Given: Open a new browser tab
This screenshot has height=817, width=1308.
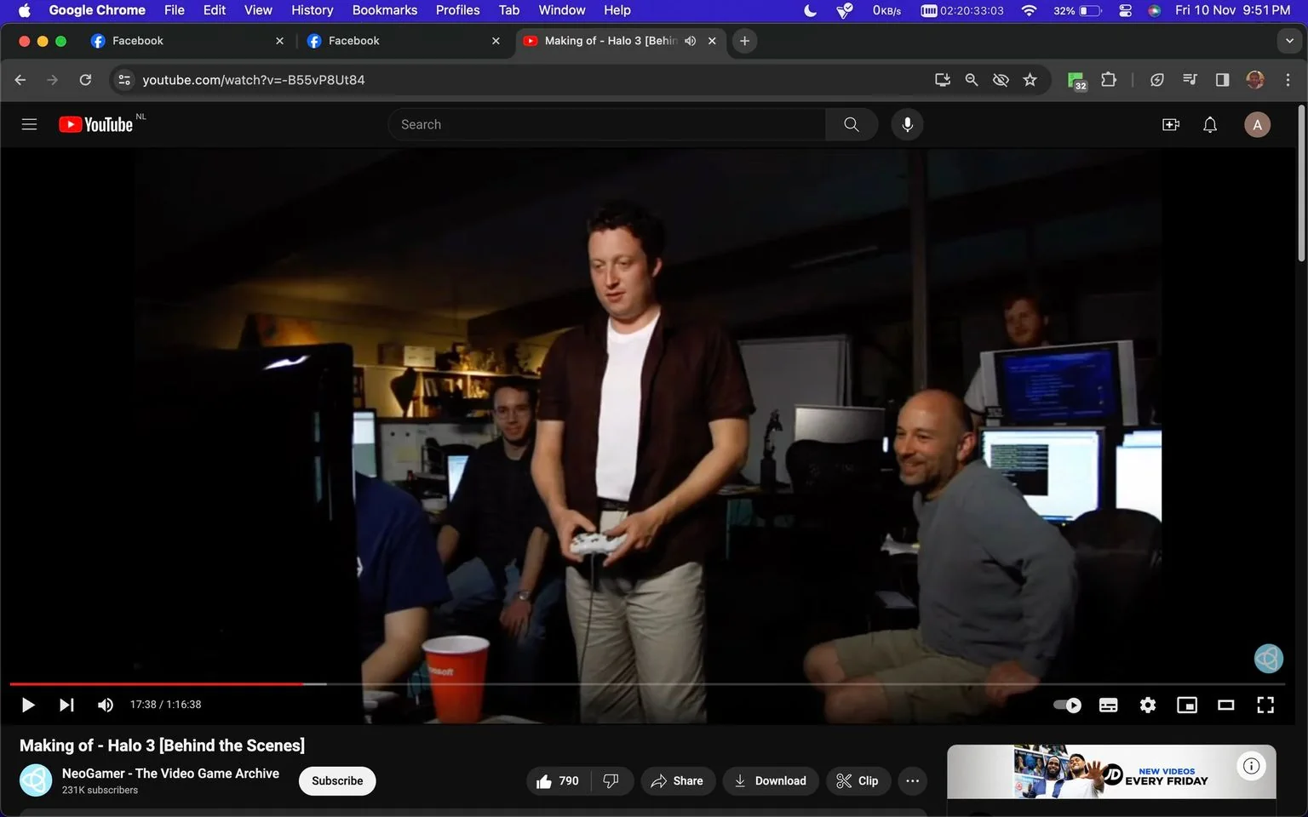Looking at the screenshot, I should click(744, 41).
